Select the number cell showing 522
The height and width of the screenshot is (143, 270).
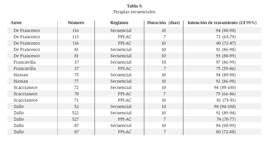coord(76,113)
